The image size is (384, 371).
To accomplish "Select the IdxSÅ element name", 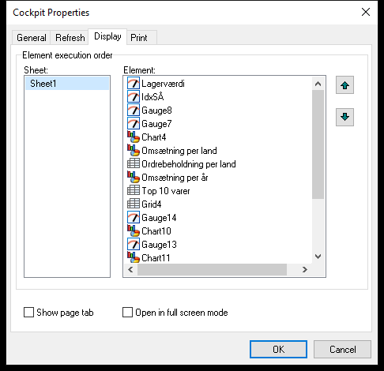I will [x=152, y=97].
